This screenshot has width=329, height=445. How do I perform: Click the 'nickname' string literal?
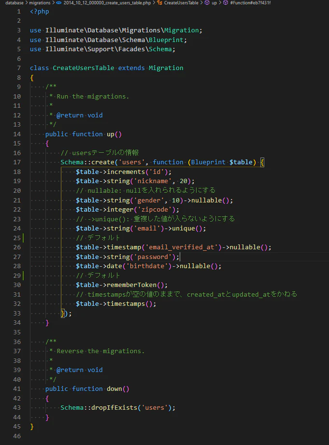click(153, 181)
